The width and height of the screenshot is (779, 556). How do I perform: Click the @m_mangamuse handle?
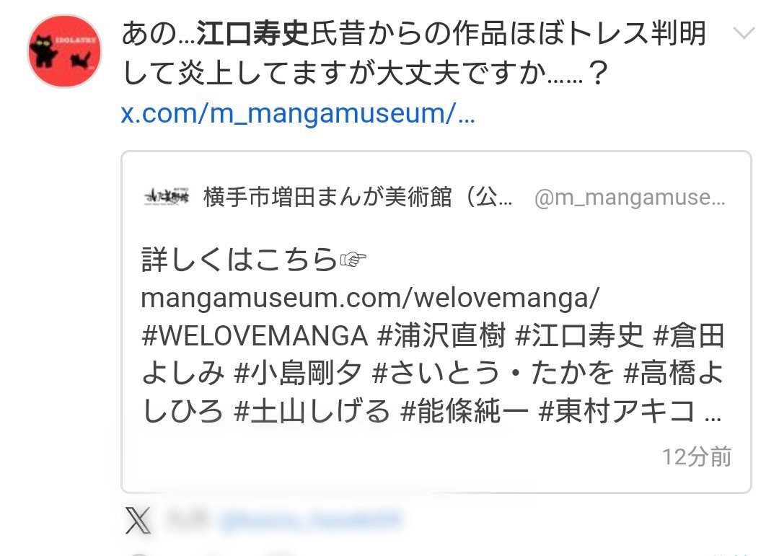click(630, 198)
